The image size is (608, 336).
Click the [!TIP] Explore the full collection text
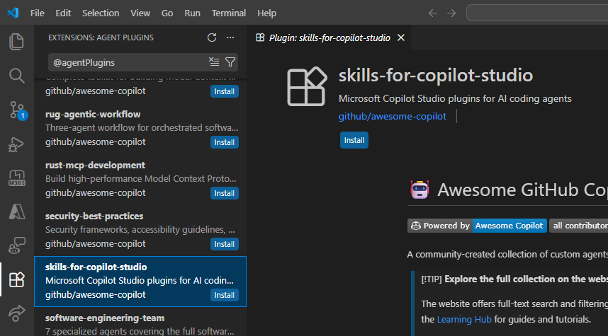point(514,279)
